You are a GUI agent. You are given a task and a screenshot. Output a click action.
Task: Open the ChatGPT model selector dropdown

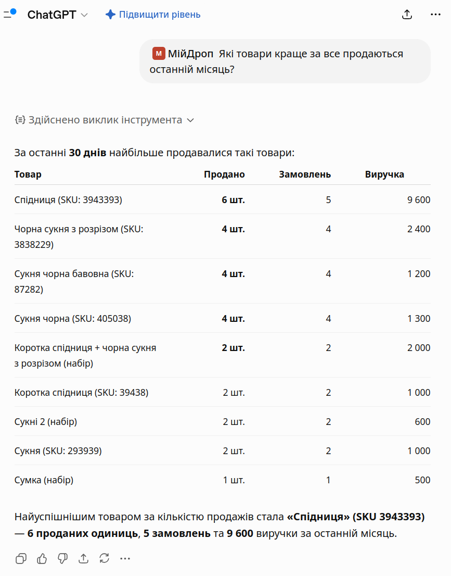tap(58, 15)
